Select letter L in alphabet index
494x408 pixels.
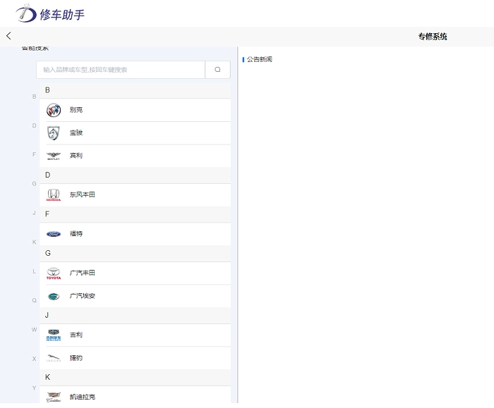click(34, 271)
